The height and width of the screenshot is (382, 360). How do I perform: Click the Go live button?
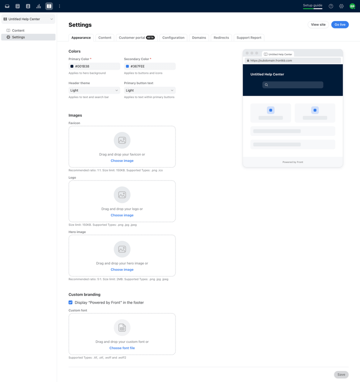[x=340, y=24]
